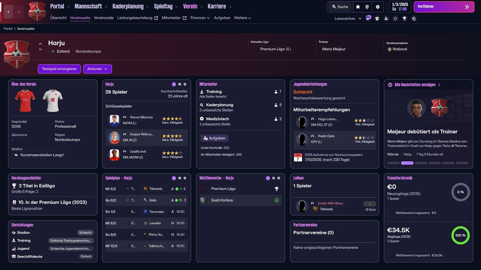Go back with the left arrow button

tap(9, 12)
